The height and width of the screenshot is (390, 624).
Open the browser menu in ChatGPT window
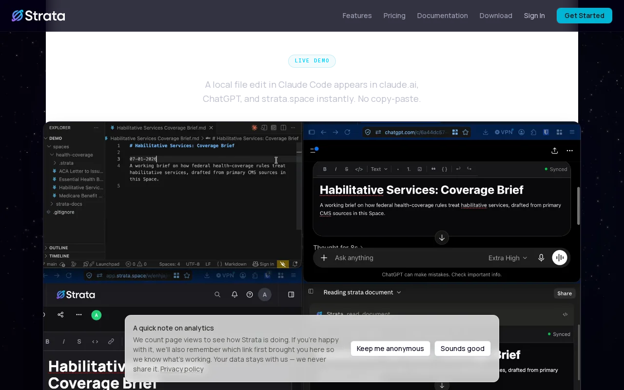pos(572,132)
